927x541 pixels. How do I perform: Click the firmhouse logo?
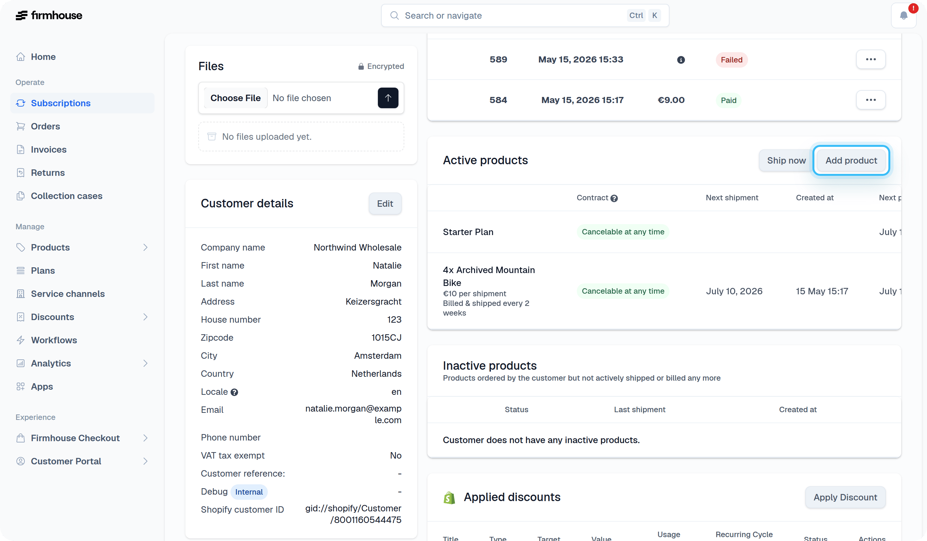(x=49, y=15)
